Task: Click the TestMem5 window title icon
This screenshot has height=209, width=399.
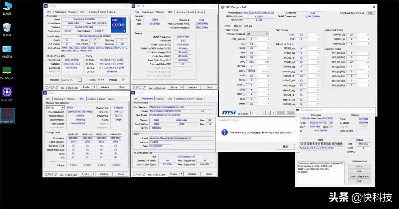Action: [x=297, y=110]
